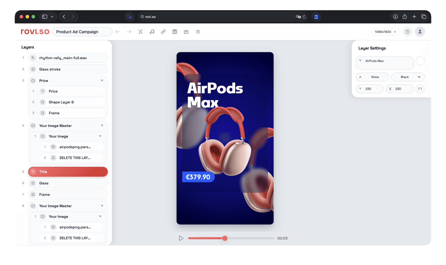Click the TT uppercase toggle in Layer Settings

pos(420,89)
